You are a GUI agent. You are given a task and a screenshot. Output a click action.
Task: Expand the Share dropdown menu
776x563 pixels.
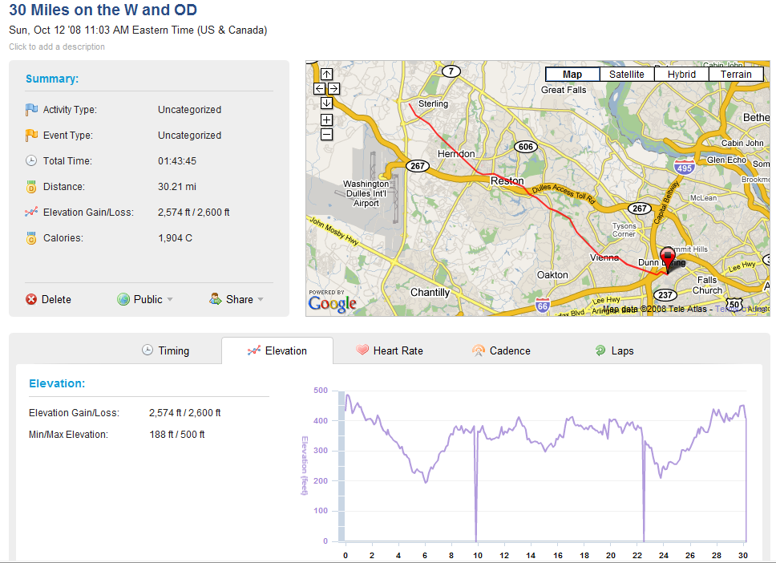pyautogui.click(x=236, y=300)
